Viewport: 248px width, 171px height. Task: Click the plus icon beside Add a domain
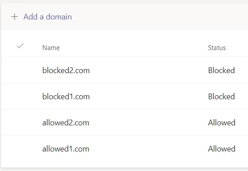point(15,17)
